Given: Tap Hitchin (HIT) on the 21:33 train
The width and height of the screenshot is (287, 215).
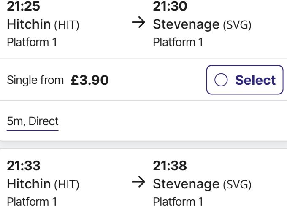Looking at the screenshot, I should pyautogui.click(x=43, y=184).
